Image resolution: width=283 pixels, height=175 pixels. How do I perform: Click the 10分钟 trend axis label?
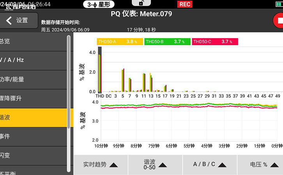coord(101,146)
